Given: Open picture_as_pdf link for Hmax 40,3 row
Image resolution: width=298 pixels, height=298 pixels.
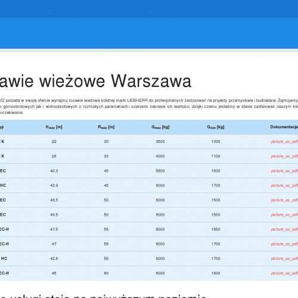Looking at the screenshot, I should 284,171.
